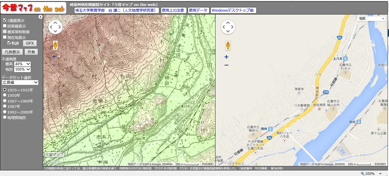
Task: Choose the 1992～2000年 map period
Action: click(x=5, y=112)
